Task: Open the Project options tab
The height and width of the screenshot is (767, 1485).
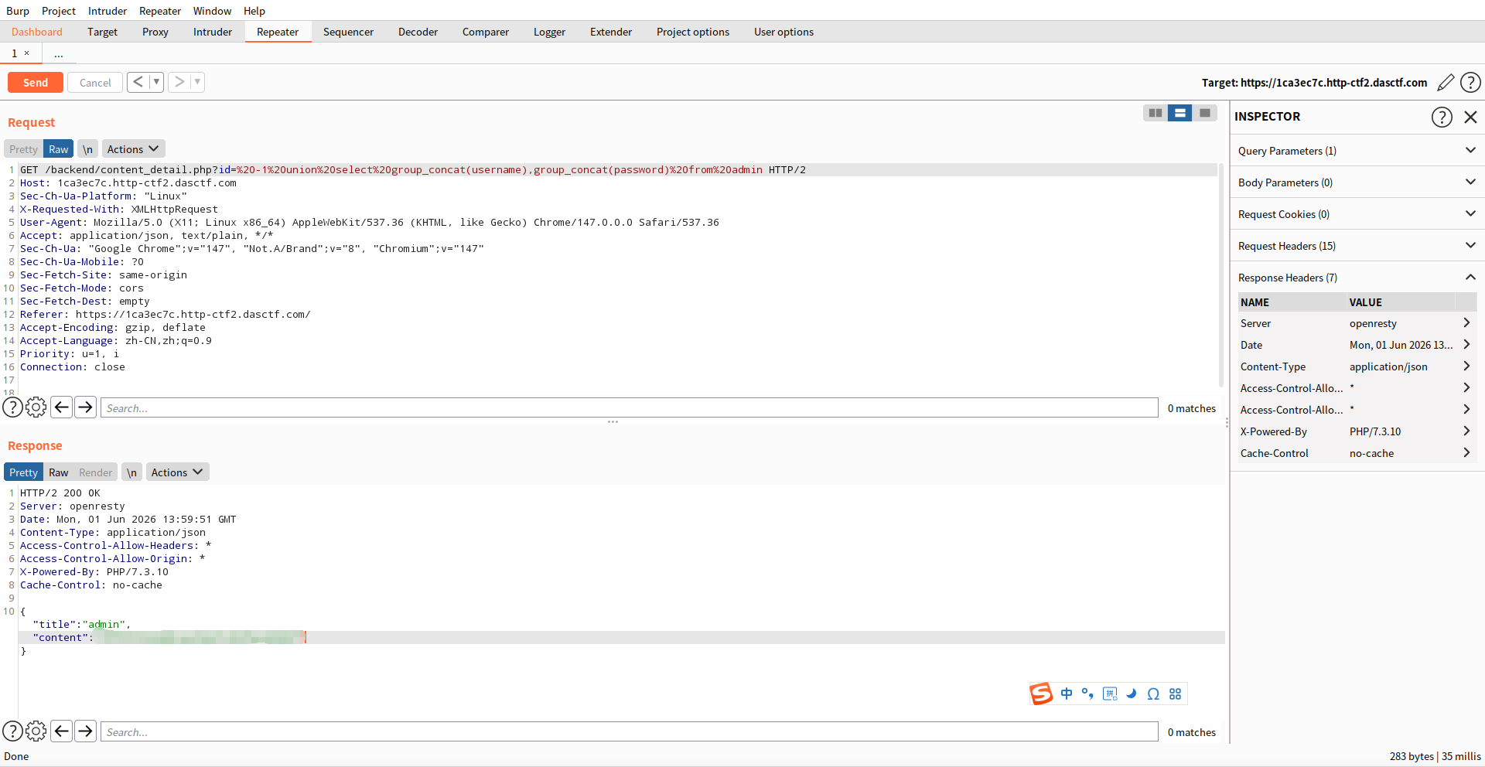Action: [x=693, y=32]
